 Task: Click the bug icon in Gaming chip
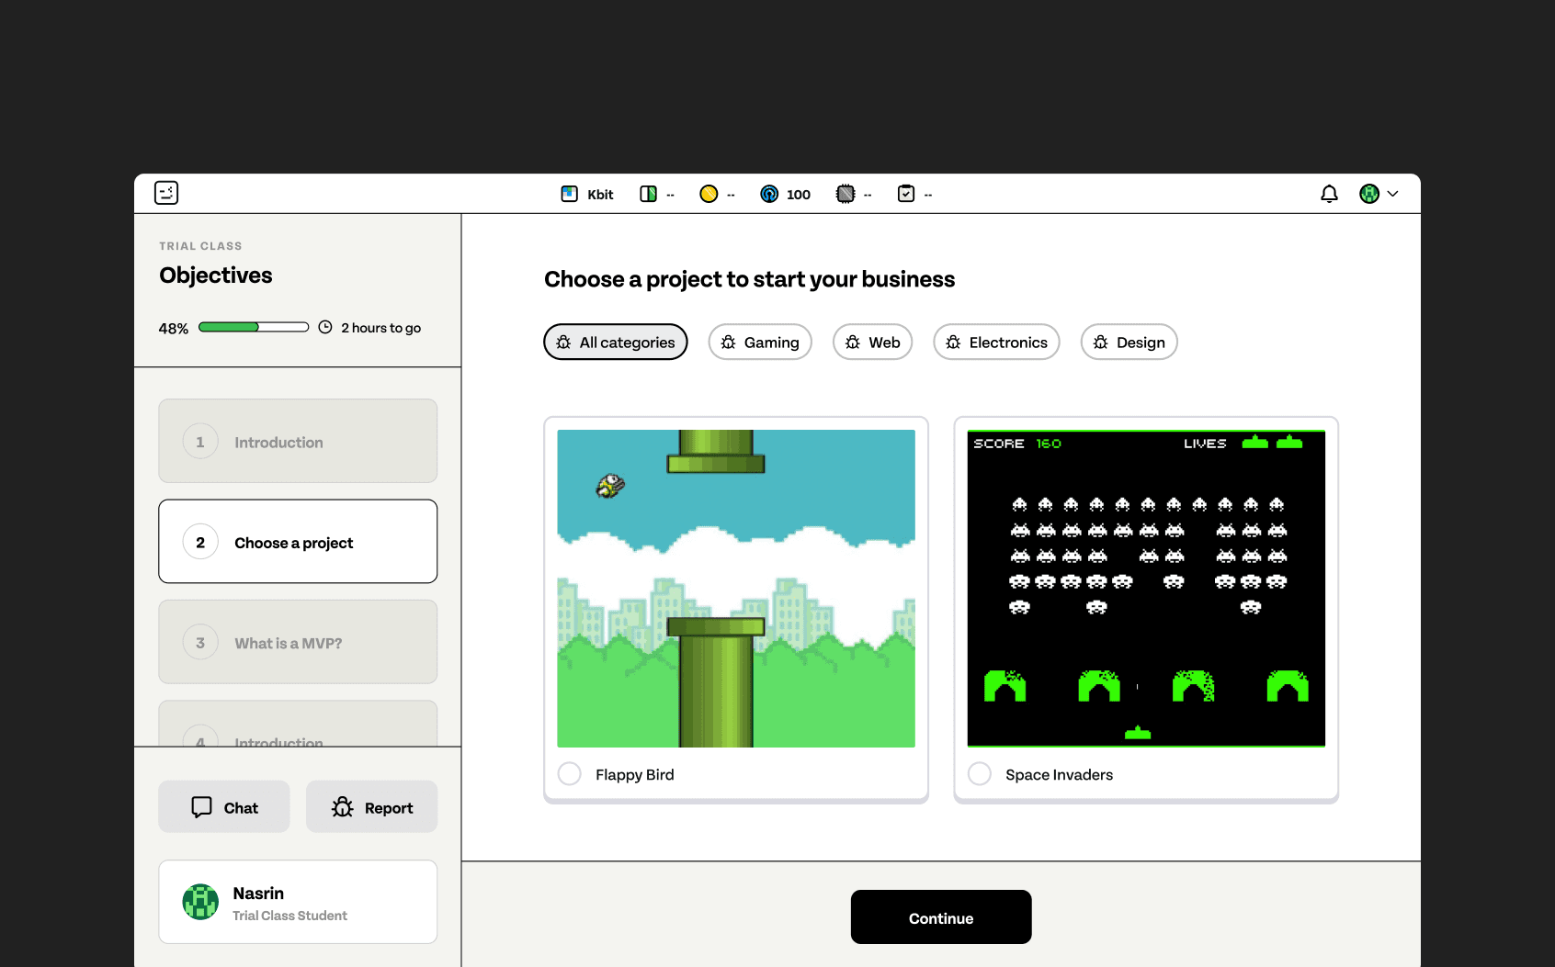[x=728, y=342]
